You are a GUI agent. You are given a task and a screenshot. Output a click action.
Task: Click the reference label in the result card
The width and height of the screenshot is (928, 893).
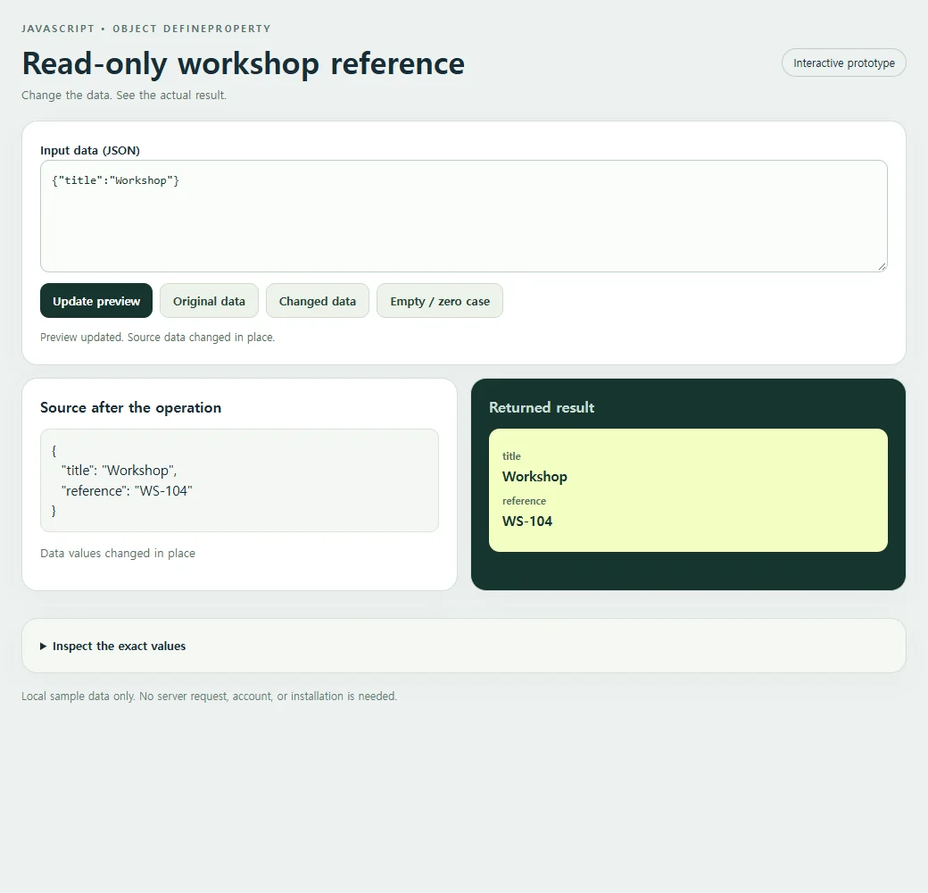click(x=524, y=501)
